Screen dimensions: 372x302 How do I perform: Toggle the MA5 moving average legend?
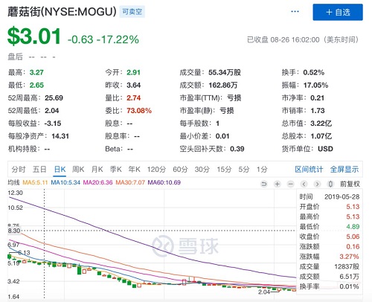click(35, 183)
